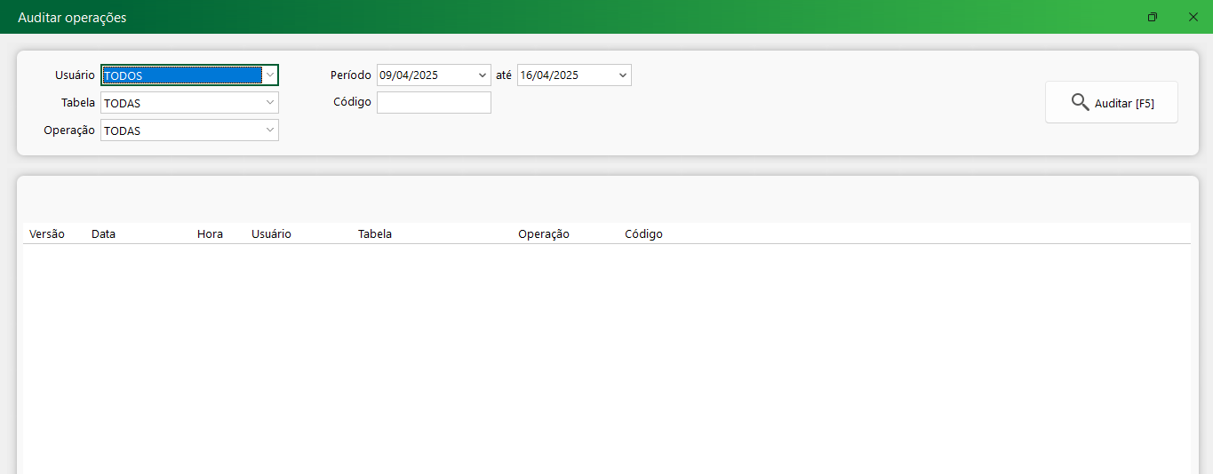Viewport: 1213px width, 474px height.
Task: Open the calendar arrow for start date 09/04/2025
Action: (483, 75)
